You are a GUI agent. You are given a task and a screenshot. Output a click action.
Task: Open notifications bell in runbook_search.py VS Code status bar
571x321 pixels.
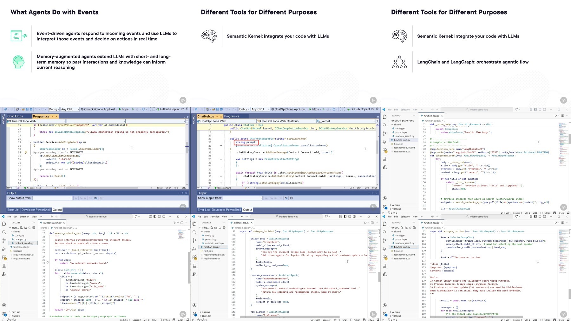[188, 320]
